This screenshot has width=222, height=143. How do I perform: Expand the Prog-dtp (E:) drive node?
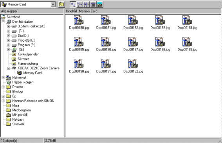coord(9,40)
